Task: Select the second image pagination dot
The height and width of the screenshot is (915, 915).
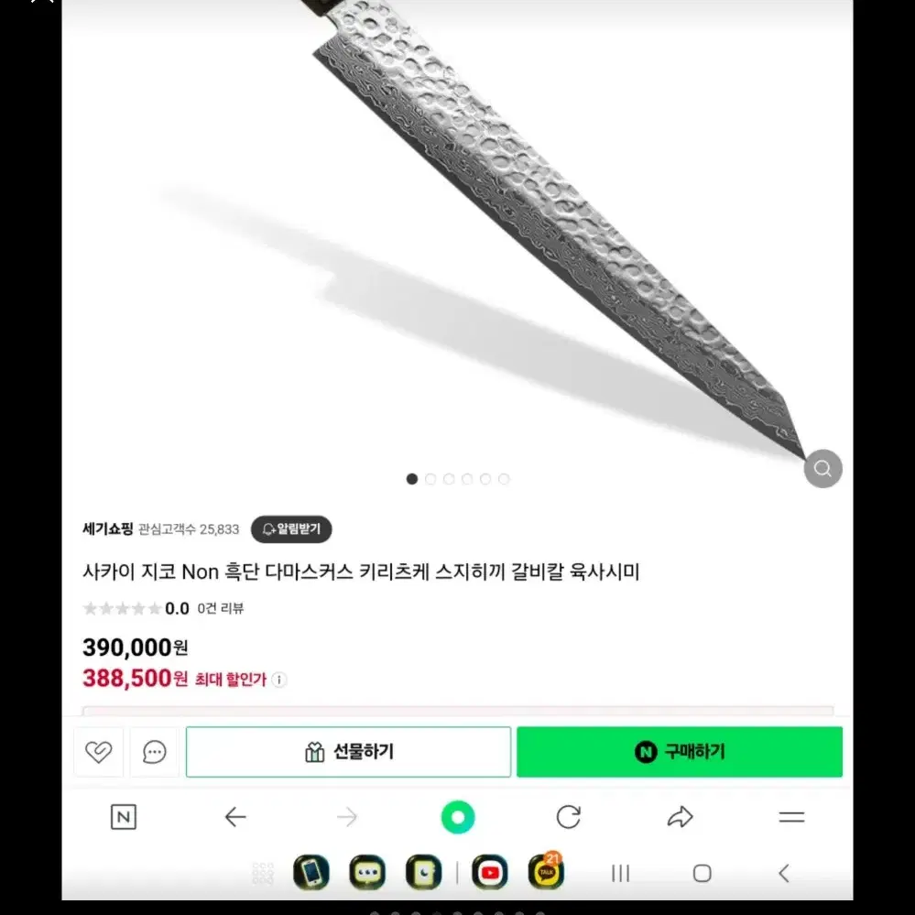Action: click(430, 479)
